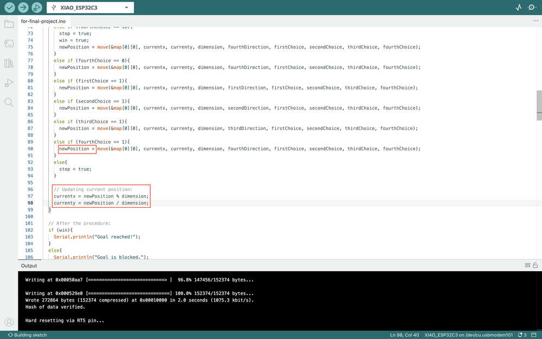
Task: Click 'else if (firstChoice == 1){' on line 80
Action: [90, 81]
